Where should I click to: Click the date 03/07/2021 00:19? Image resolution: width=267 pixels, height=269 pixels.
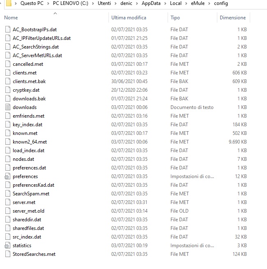tap(129, 246)
